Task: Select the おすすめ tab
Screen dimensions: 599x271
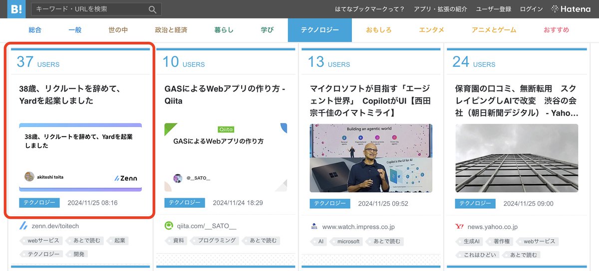Action: coord(556,30)
